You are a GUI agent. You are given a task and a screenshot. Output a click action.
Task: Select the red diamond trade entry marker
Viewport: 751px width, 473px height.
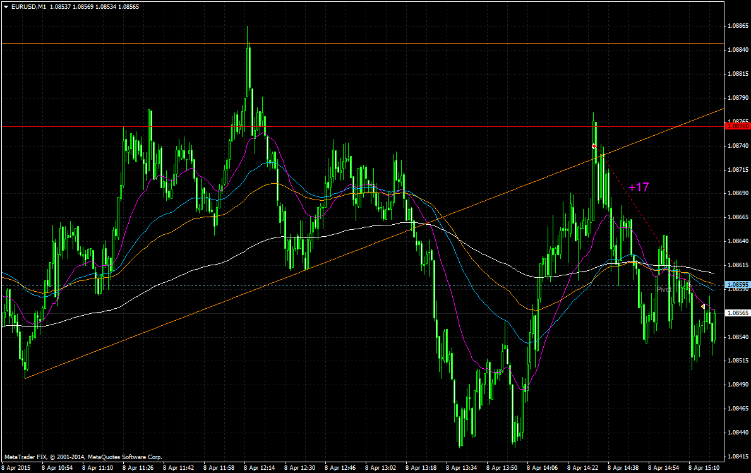click(594, 146)
